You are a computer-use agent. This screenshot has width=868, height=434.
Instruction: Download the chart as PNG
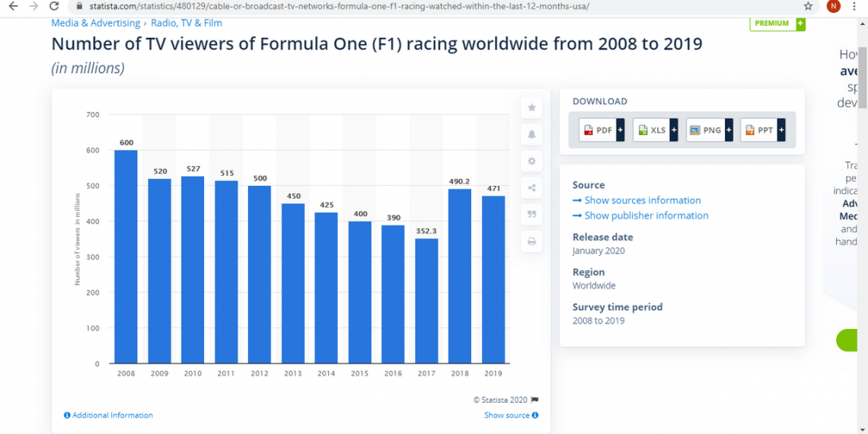[x=709, y=130]
